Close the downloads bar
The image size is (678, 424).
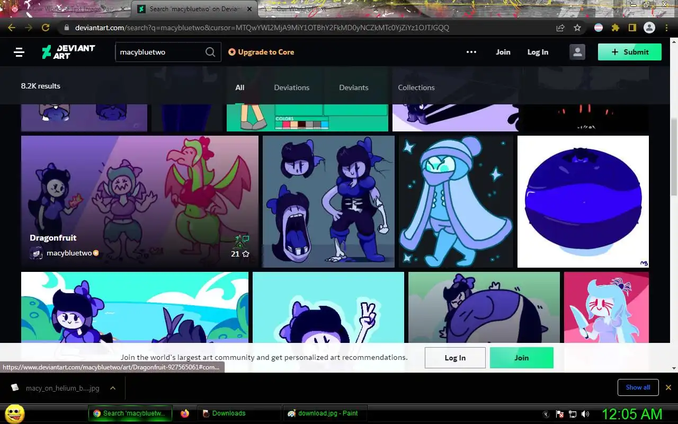[x=668, y=387]
